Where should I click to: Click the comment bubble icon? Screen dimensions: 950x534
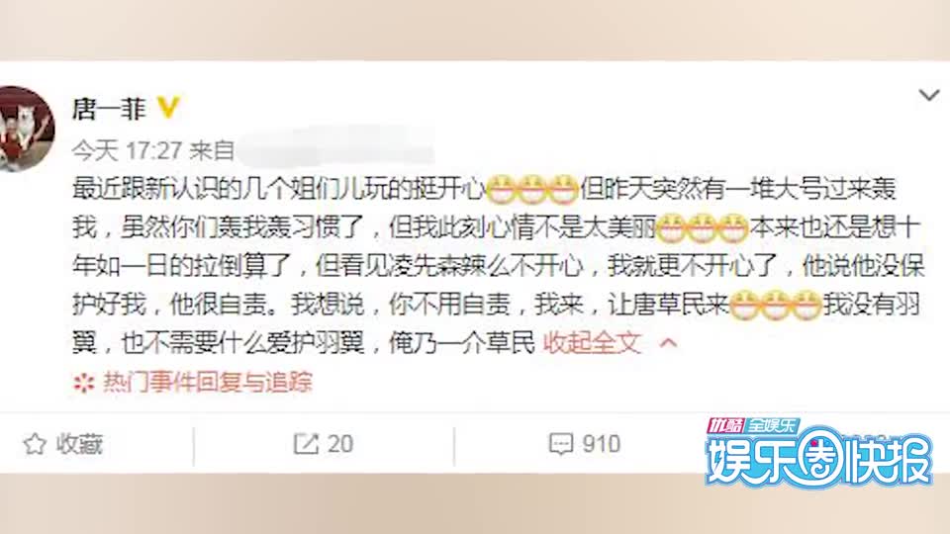560,444
